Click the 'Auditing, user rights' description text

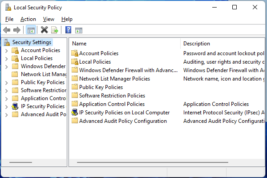(x=224, y=62)
